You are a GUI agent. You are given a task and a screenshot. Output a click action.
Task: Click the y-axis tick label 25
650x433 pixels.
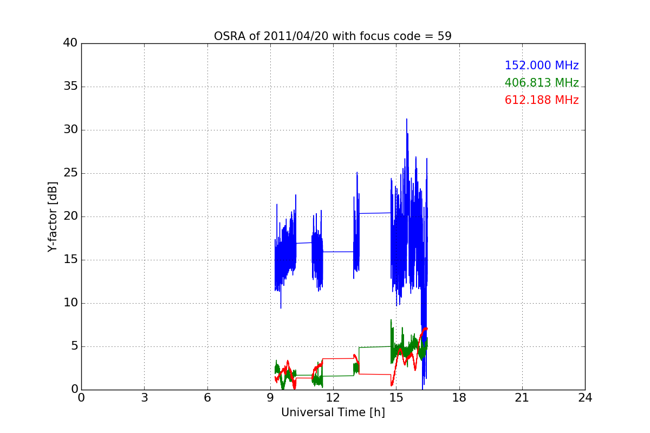coord(70,173)
